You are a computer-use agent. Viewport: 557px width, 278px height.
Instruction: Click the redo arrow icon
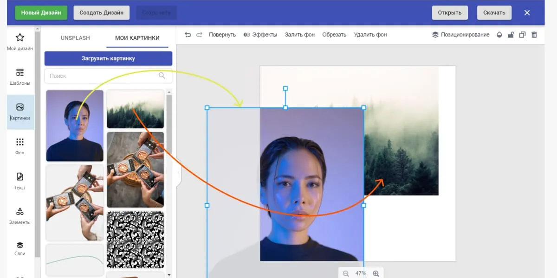(x=199, y=35)
